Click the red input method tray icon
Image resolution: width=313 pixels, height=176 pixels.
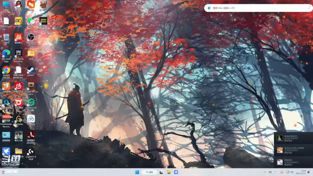coord(282,172)
